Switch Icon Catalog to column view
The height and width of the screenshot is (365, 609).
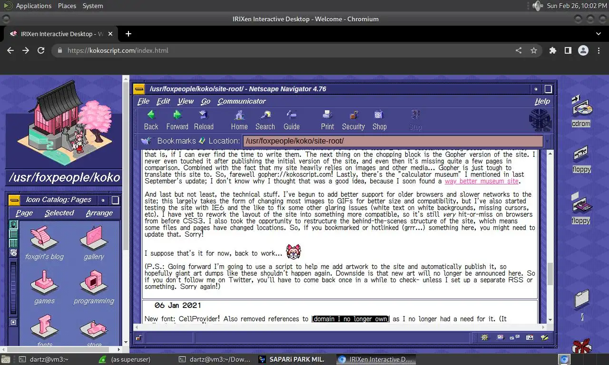13,243
